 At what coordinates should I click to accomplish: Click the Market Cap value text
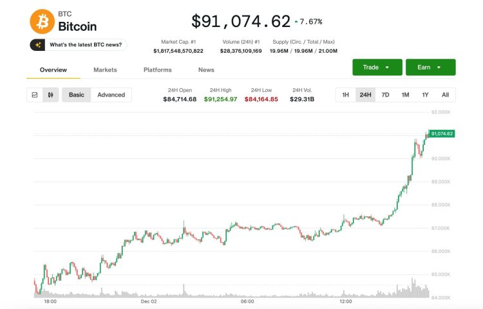(x=178, y=50)
